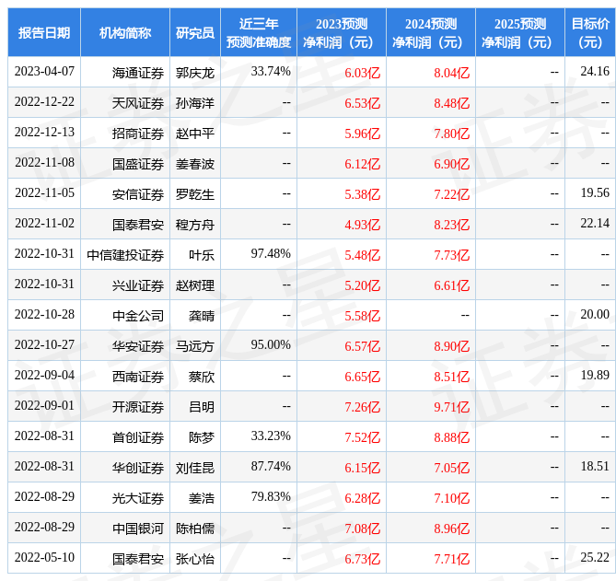Viewport: 616px width, 581px height.
Task: Select researcher 张心怡
Action: tap(195, 559)
